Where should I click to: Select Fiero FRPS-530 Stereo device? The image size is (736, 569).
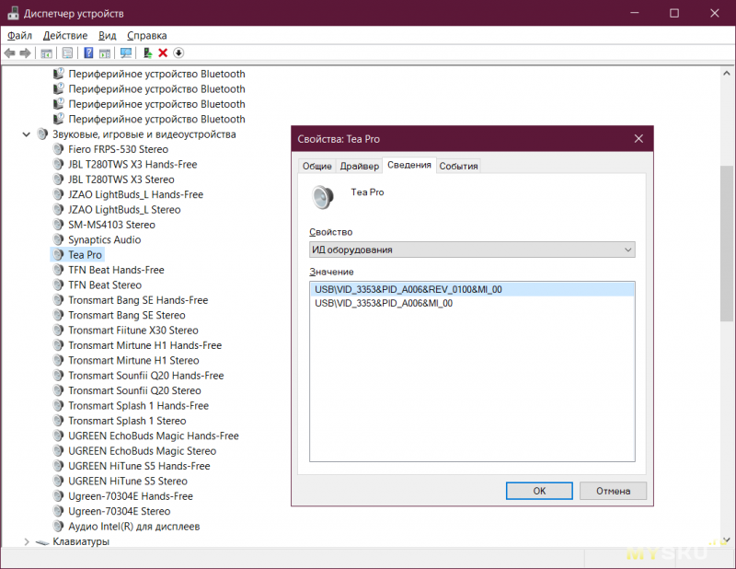(x=118, y=149)
